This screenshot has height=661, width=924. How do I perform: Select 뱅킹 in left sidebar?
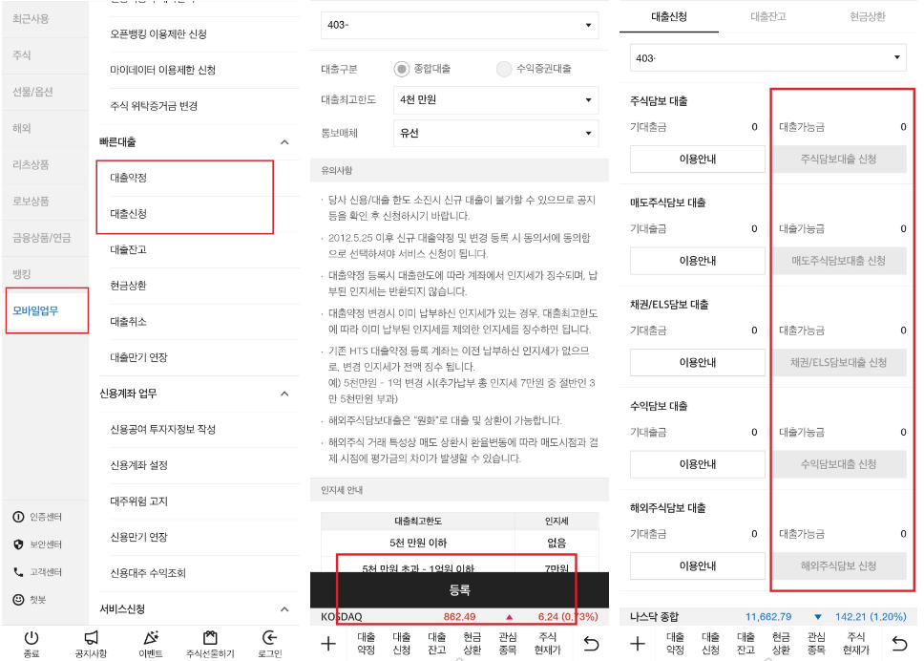tap(47, 274)
